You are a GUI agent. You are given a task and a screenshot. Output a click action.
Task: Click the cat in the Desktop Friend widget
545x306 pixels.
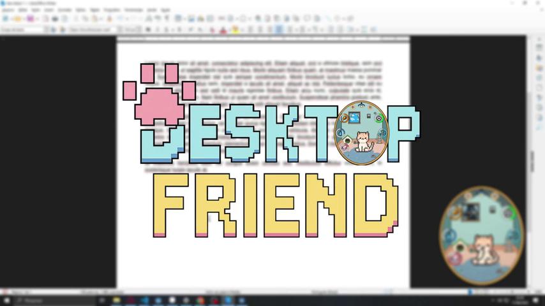pos(483,251)
